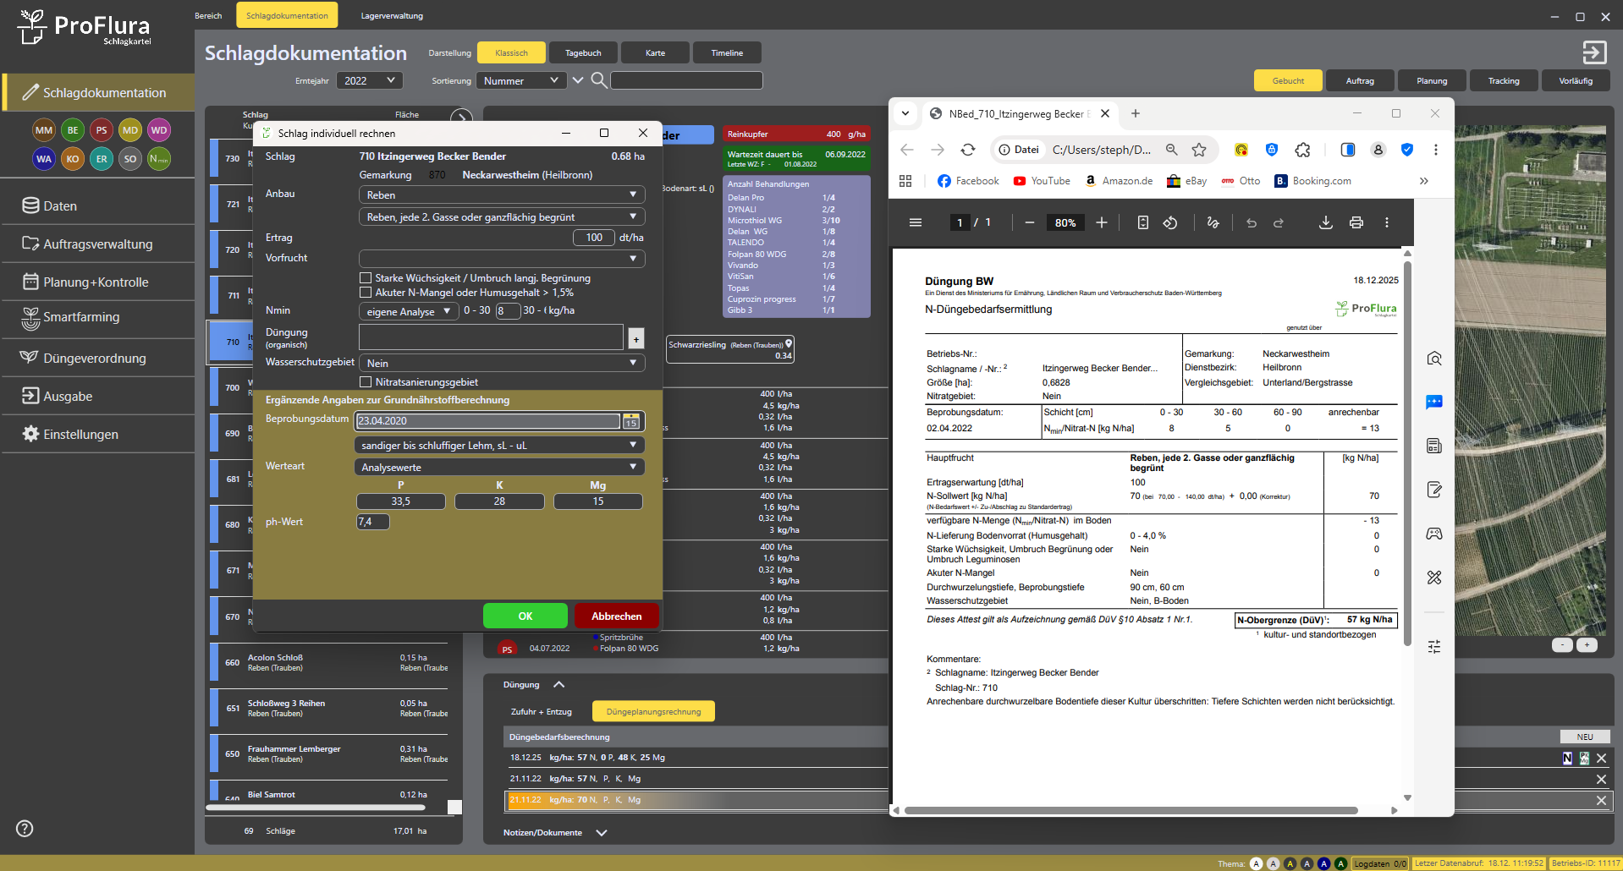
Task: Confirm with the green OK button
Action: tap(525, 616)
